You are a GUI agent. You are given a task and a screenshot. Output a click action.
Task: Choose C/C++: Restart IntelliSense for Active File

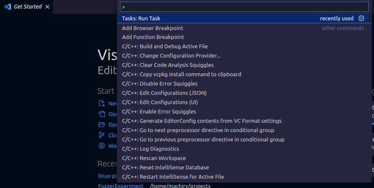pos(244,177)
